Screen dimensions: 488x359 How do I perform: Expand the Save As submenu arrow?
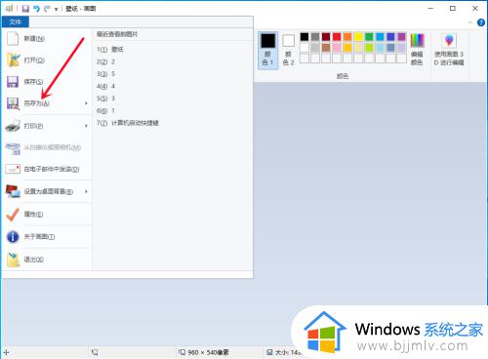[86, 103]
